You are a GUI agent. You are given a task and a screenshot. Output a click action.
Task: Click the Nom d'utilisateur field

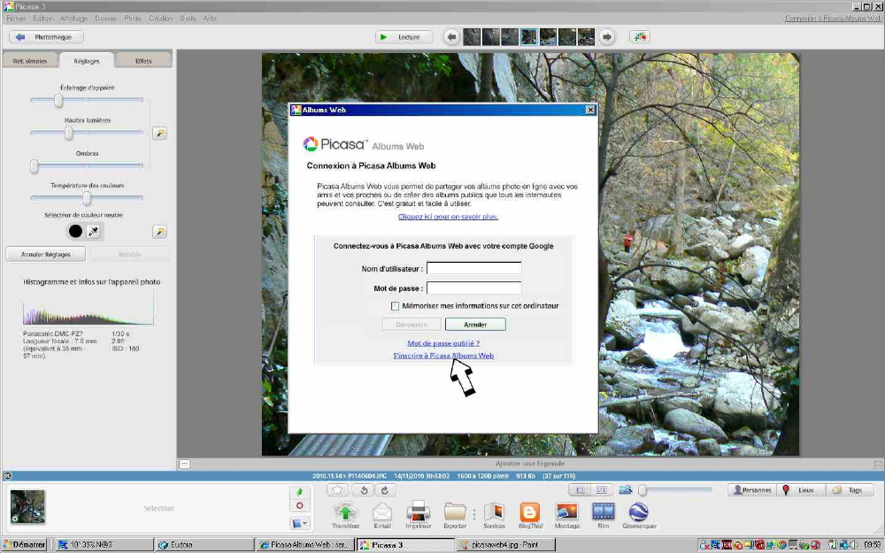(474, 268)
